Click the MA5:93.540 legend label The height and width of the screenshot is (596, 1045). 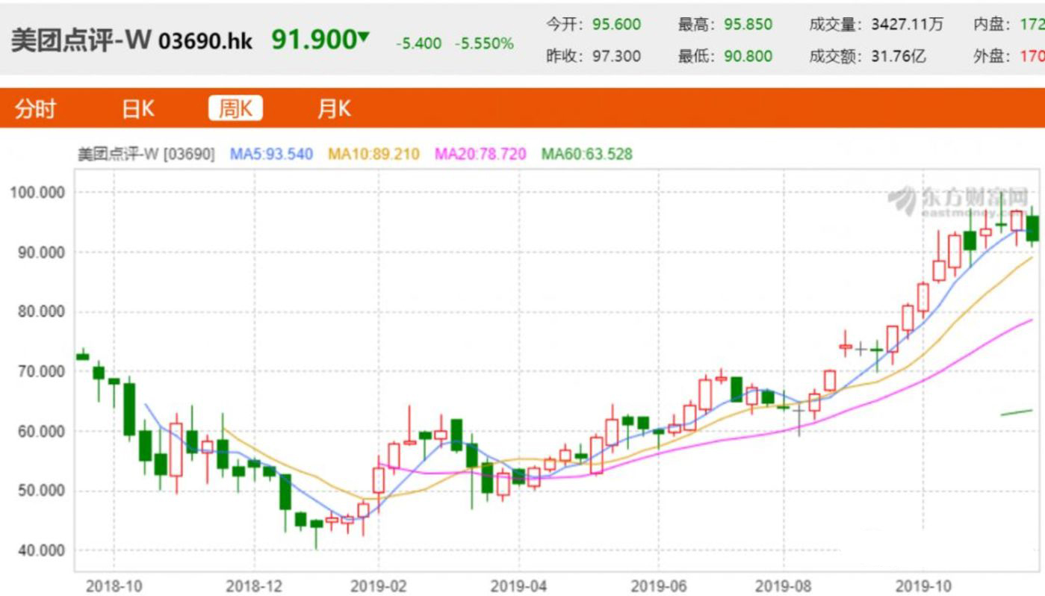tap(271, 155)
